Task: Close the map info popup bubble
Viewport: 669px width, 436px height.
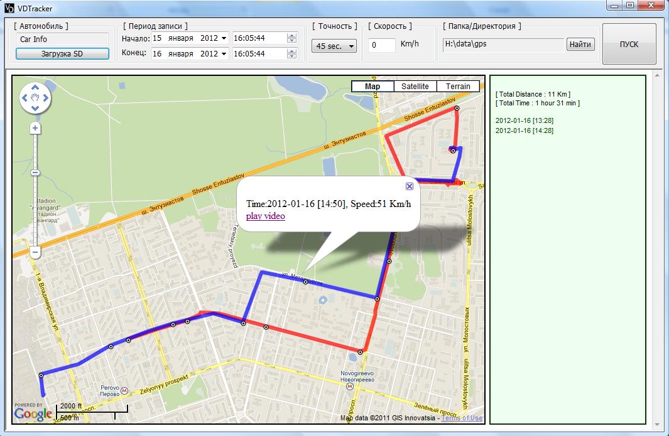Action: click(x=409, y=186)
